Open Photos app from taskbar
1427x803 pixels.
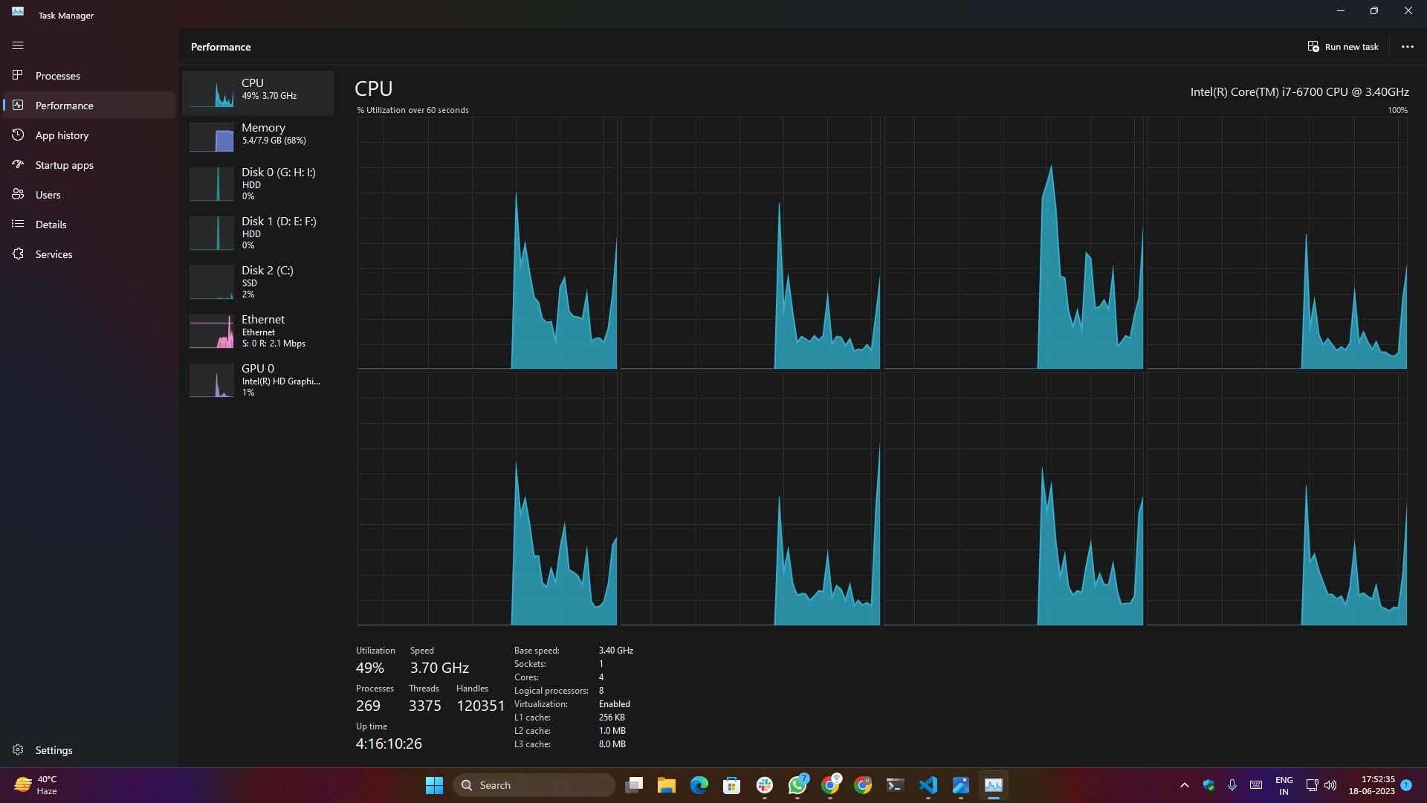click(961, 785)
